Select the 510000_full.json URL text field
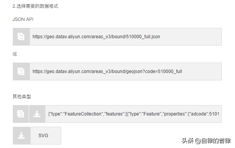 tap(126, 37)
